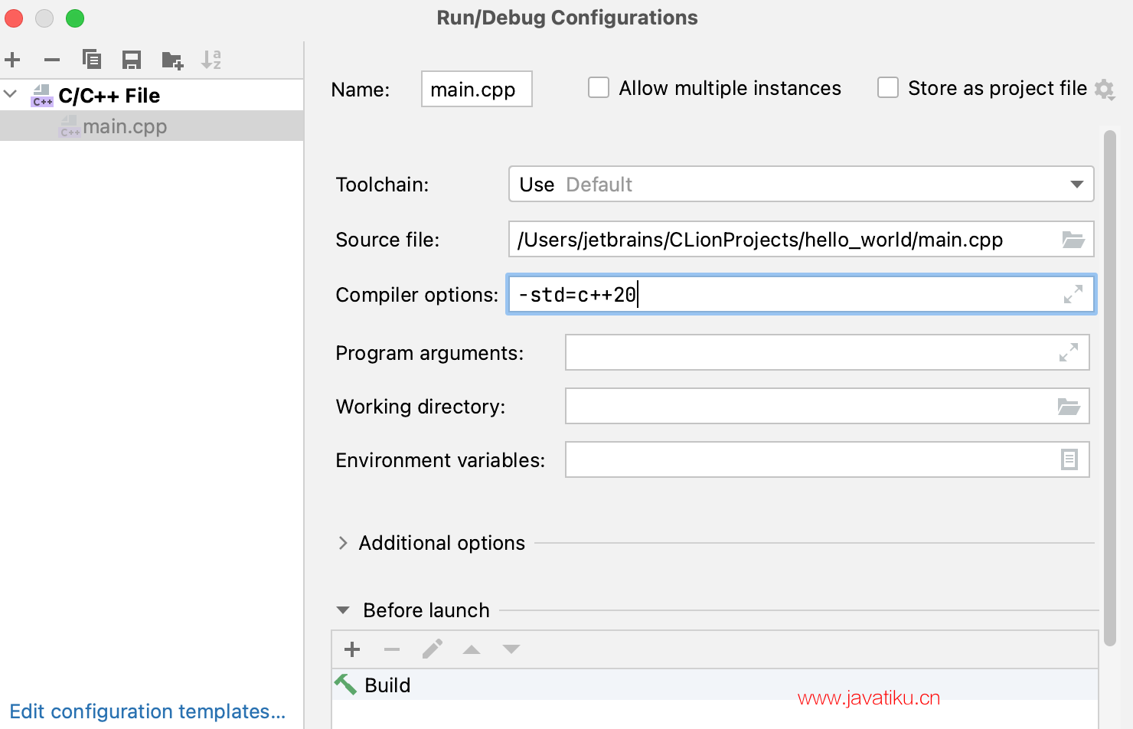The image size is (1133, 729).
Task: Click the Build hammer icon
Action: 346,684
